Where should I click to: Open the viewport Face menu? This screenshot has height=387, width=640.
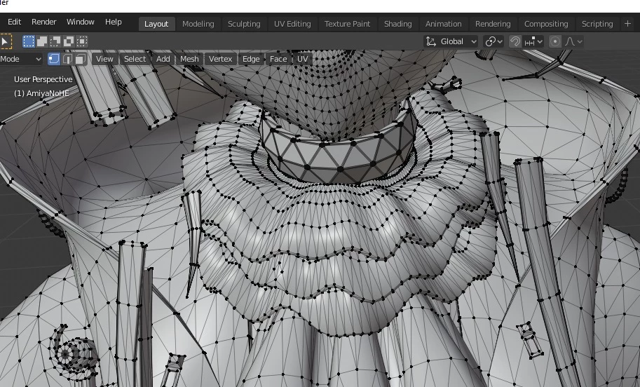tap(278, 59)
